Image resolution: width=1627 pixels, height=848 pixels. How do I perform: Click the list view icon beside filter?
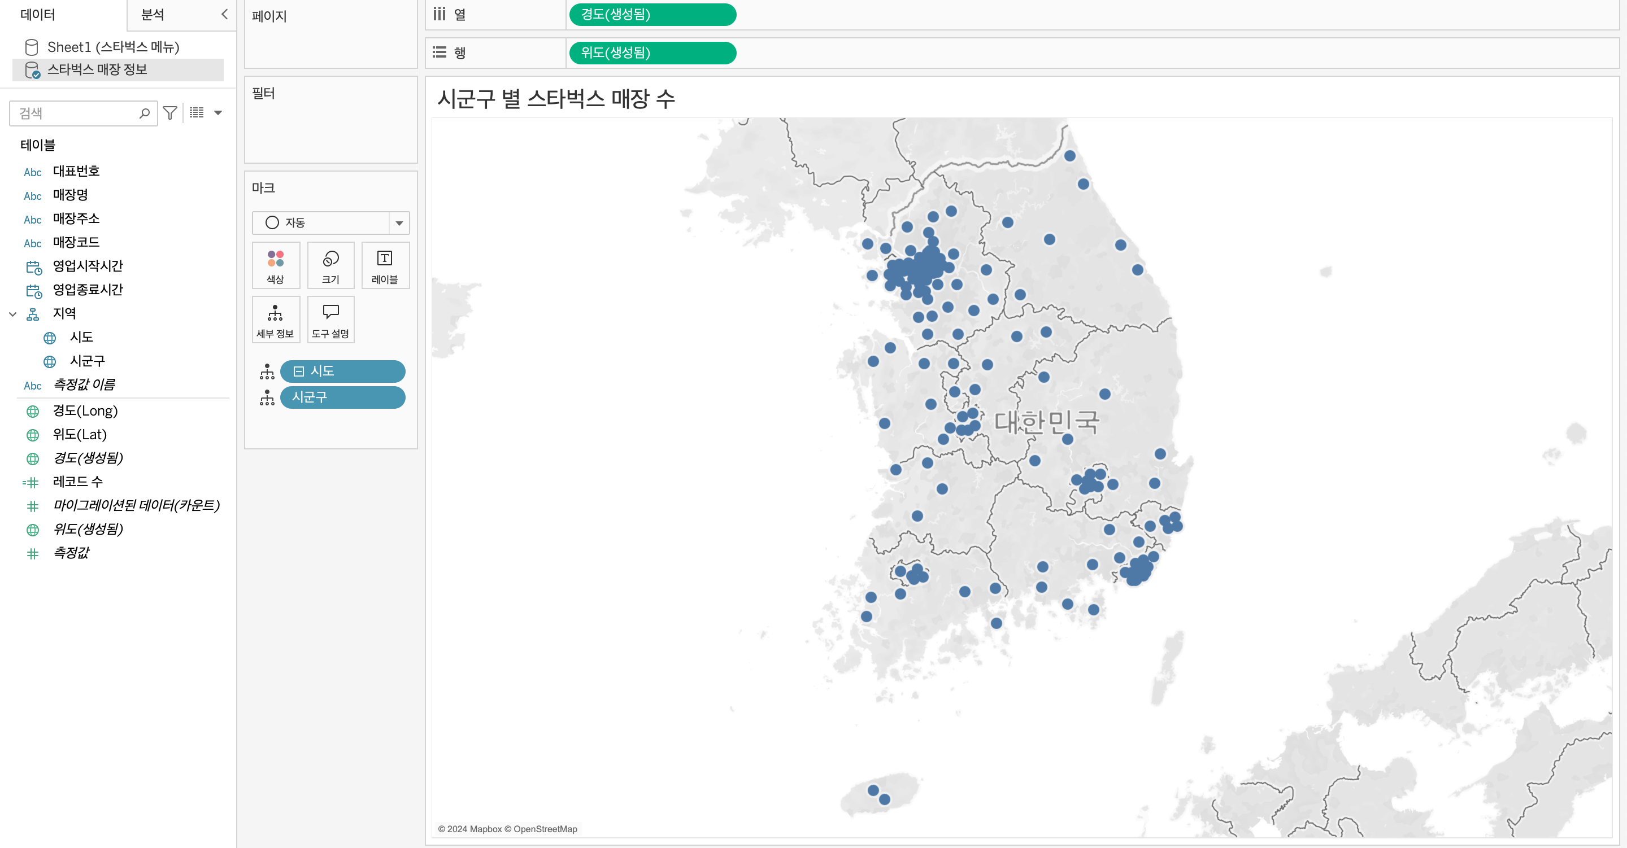[x=197, y=113]
